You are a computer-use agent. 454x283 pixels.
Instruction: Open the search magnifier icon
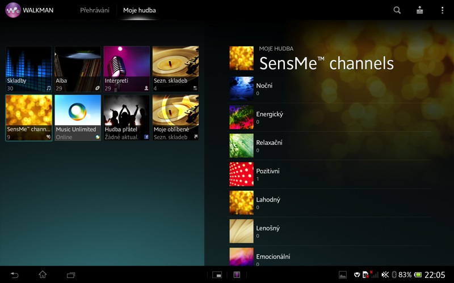[397, 10]
